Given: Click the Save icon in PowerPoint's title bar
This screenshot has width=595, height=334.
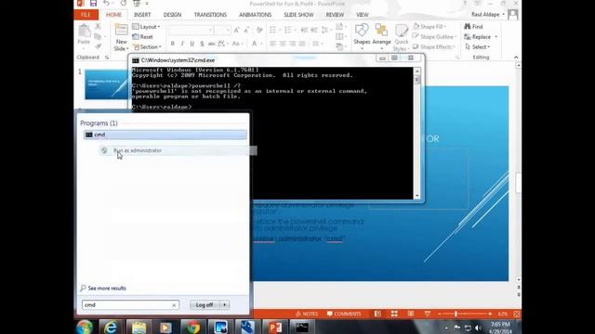Looking at the screenshot, I should click(93, 4).
